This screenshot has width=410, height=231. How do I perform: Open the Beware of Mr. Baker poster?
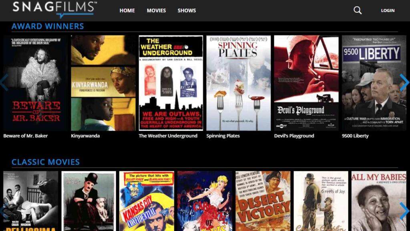tap(35, 83)
